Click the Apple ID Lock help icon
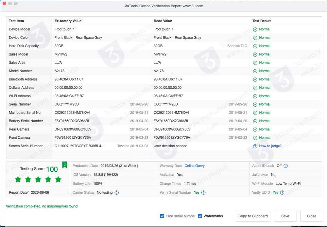The width and height of the screenshot is (327, 227). tap(286, 166)
